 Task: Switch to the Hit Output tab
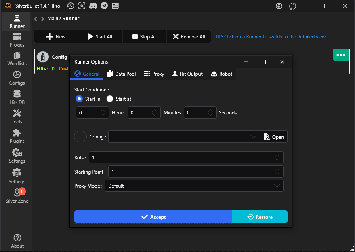[187, 74]
